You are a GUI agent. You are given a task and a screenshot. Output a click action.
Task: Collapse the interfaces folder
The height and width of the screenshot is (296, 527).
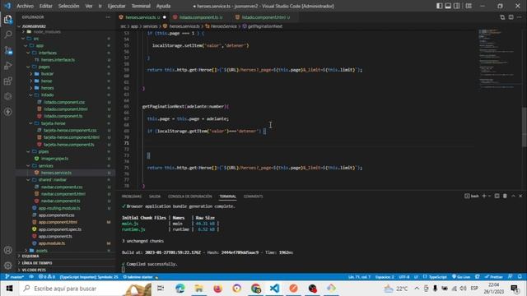click(x=28, y=53)
